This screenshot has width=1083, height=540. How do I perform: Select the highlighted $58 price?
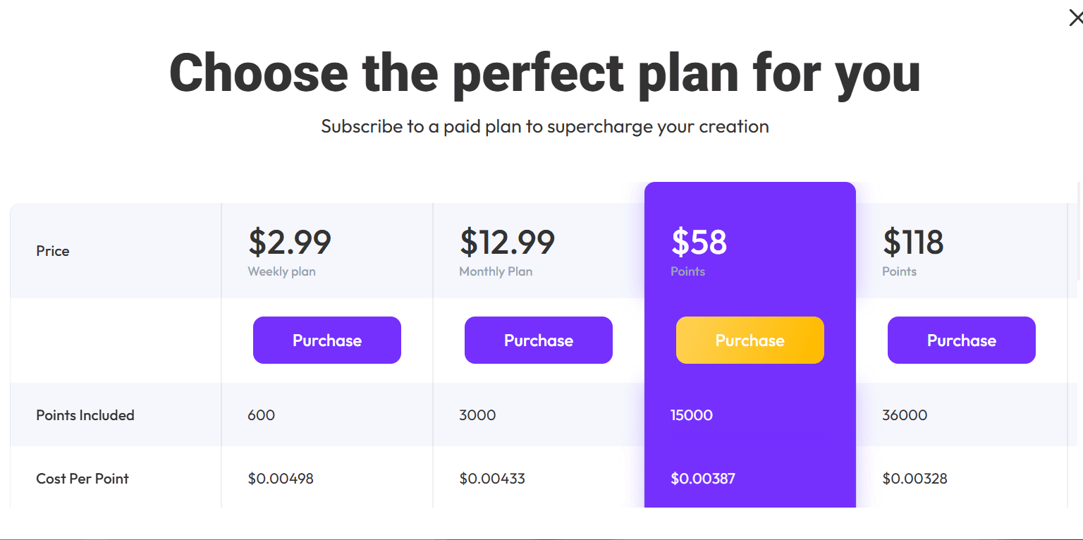[x=699, y=243]
